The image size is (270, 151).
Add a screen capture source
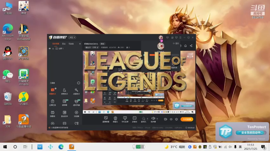click(106, 119)
